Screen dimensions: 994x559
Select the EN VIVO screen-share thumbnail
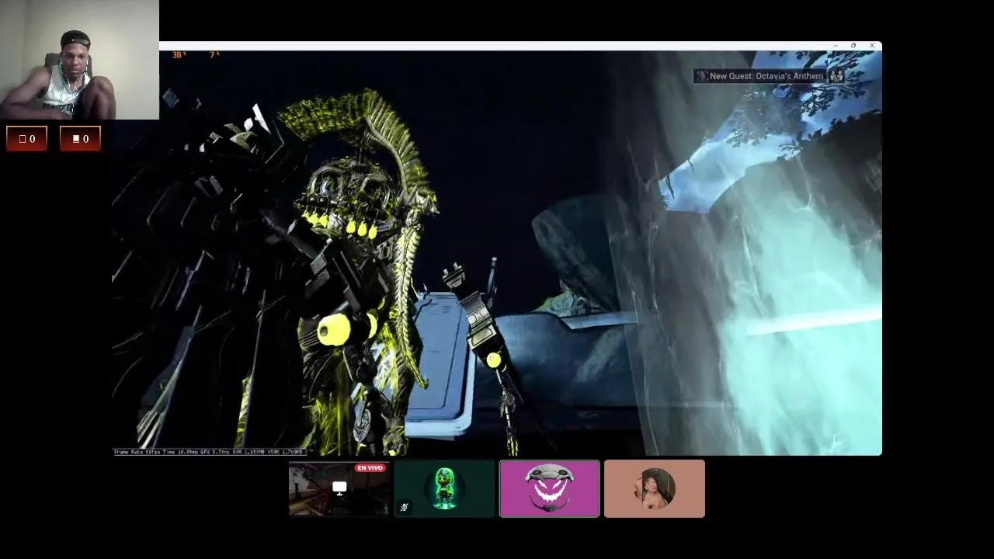coord(339,488)
